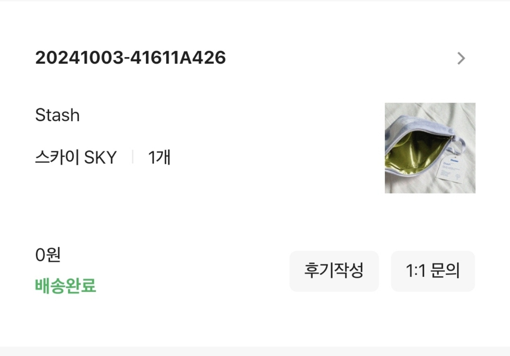The image size is (510, 356).
Task: Write a review with 후기작성 button
Action: point(334,271)
